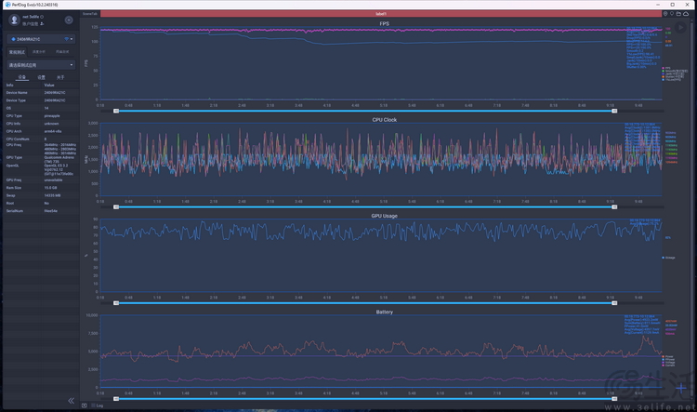Switch to the 常规测试 tab
Screen dimensions: 697x412
[x=18, y=51]
